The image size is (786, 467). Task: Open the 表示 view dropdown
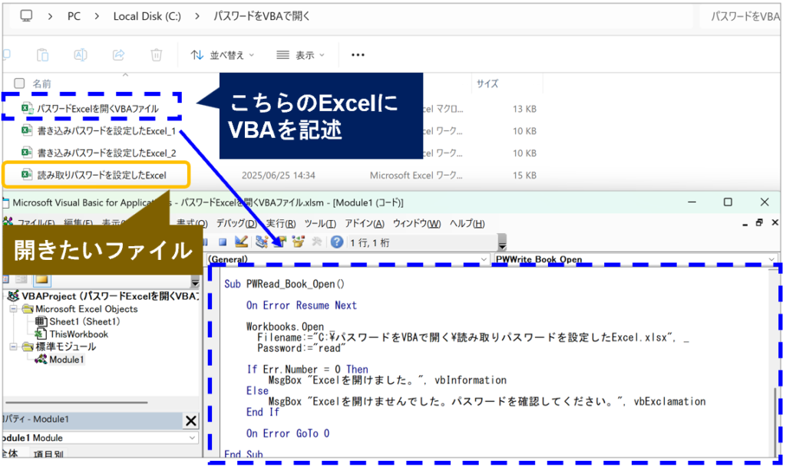pyautogui.click(x=300, y=55)
